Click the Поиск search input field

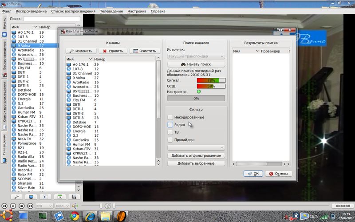(x=51, y=19)
